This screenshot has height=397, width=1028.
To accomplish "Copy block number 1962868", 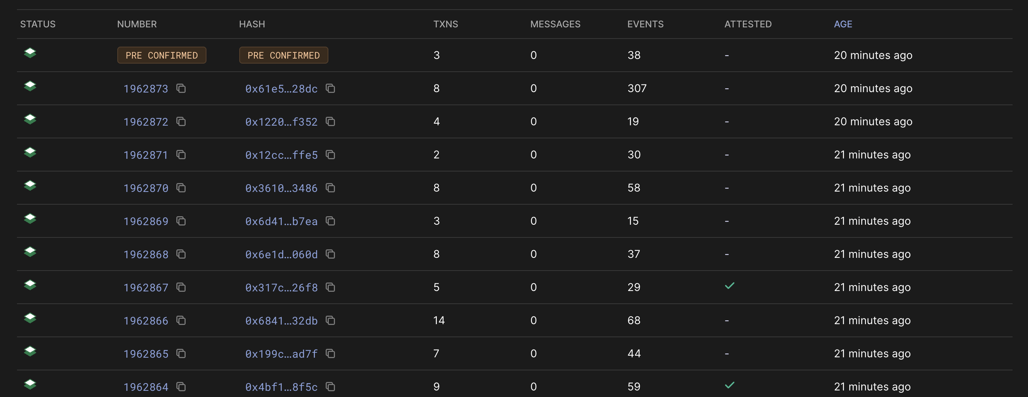I will pos(181,254).
